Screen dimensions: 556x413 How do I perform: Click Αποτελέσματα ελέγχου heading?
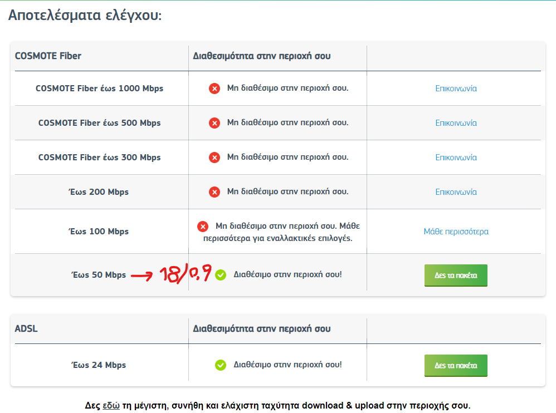(x=85, y=16)
